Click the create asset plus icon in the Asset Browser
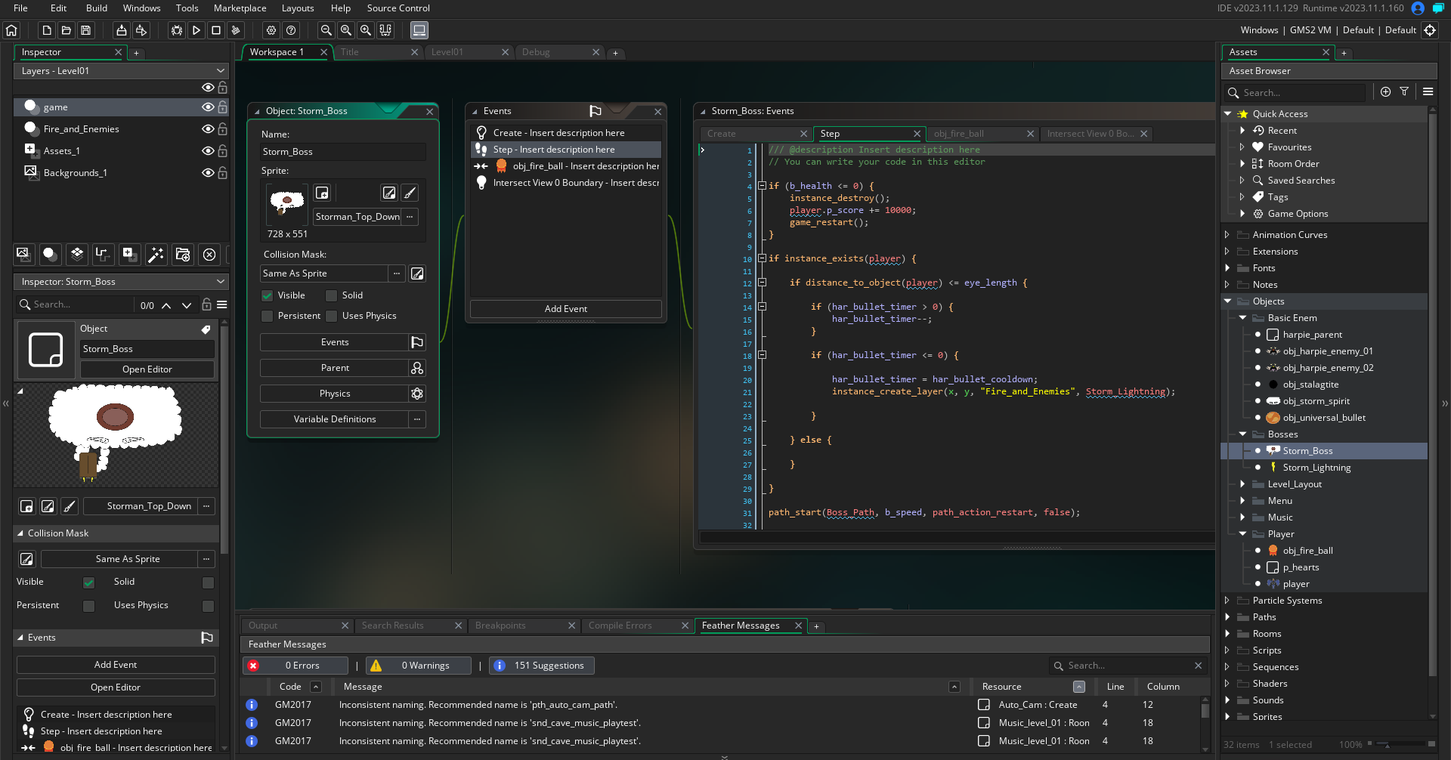The height and width of the screenshot is (760, 1451). 1385,91
